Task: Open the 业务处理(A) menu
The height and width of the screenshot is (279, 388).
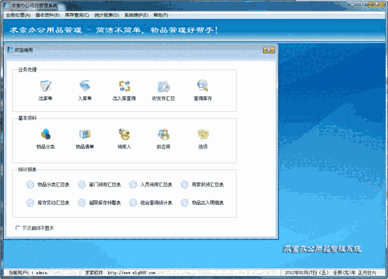Action: click(18, 15)
